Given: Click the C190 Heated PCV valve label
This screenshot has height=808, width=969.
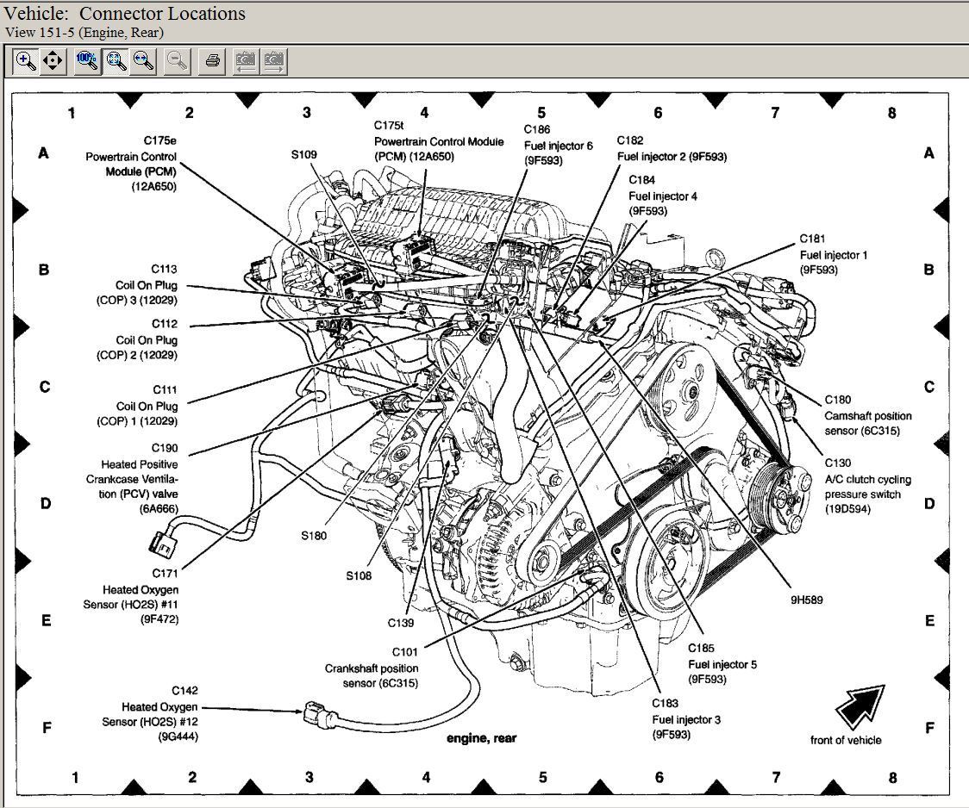Looking at the screenshot, I should pyautogui.click(x=132, y=478).
